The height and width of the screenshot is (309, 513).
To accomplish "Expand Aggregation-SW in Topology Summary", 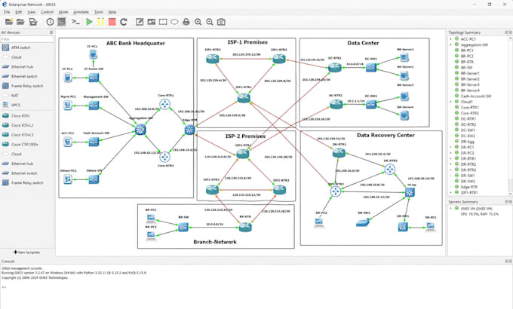I will point(451,44).
